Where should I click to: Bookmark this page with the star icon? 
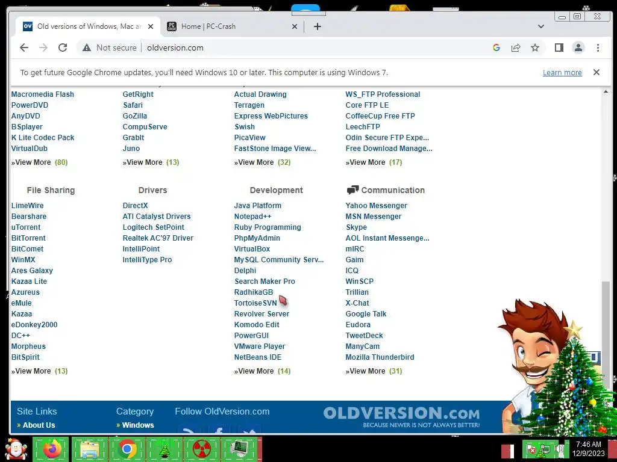tap(535, 48)
